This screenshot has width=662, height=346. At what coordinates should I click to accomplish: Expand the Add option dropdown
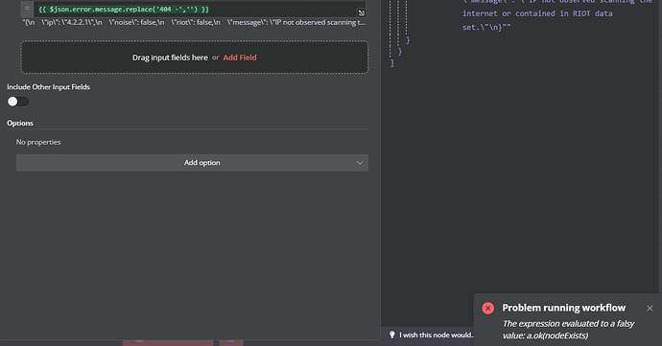192,163
